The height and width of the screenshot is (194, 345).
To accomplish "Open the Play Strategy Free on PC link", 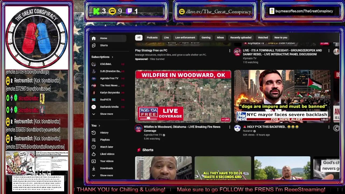I will [151, 50].
